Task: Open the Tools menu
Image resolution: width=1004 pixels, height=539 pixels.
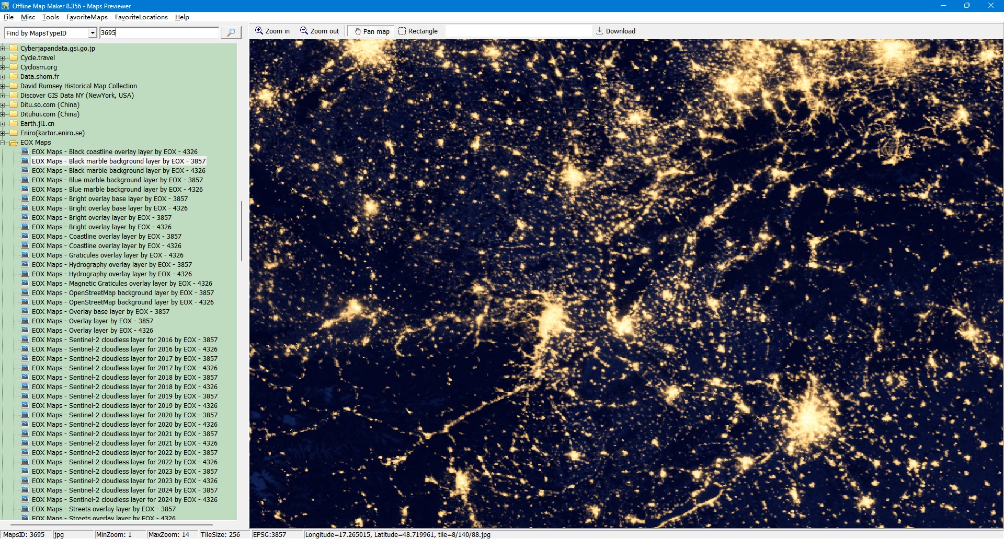Action: (x=50, y=17)
